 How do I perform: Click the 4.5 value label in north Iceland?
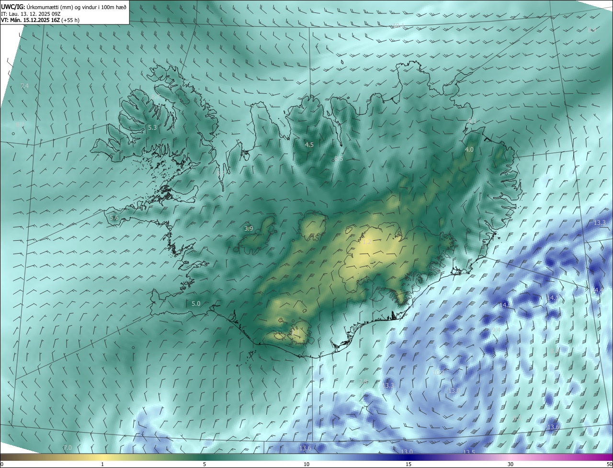pyautogui.click(x=309, y=145)
